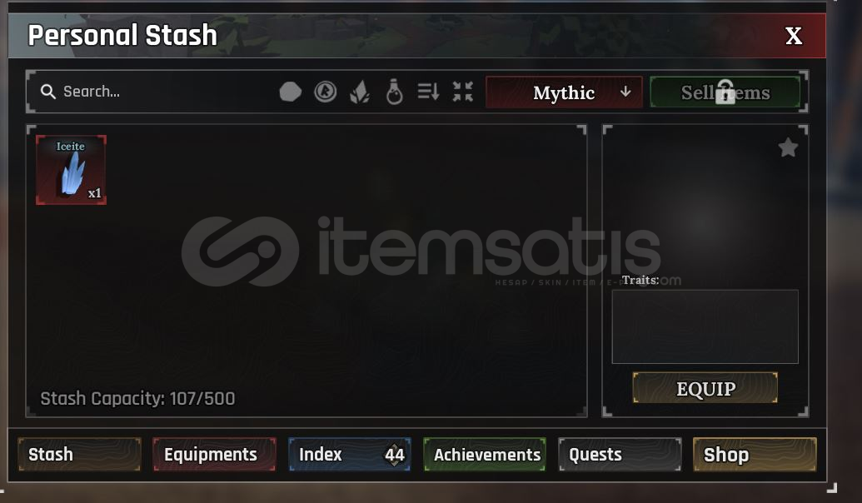Open the Quests tab
Image resolution: width=862 pixels, height=503 pixels.
click(x=620, y=455)
